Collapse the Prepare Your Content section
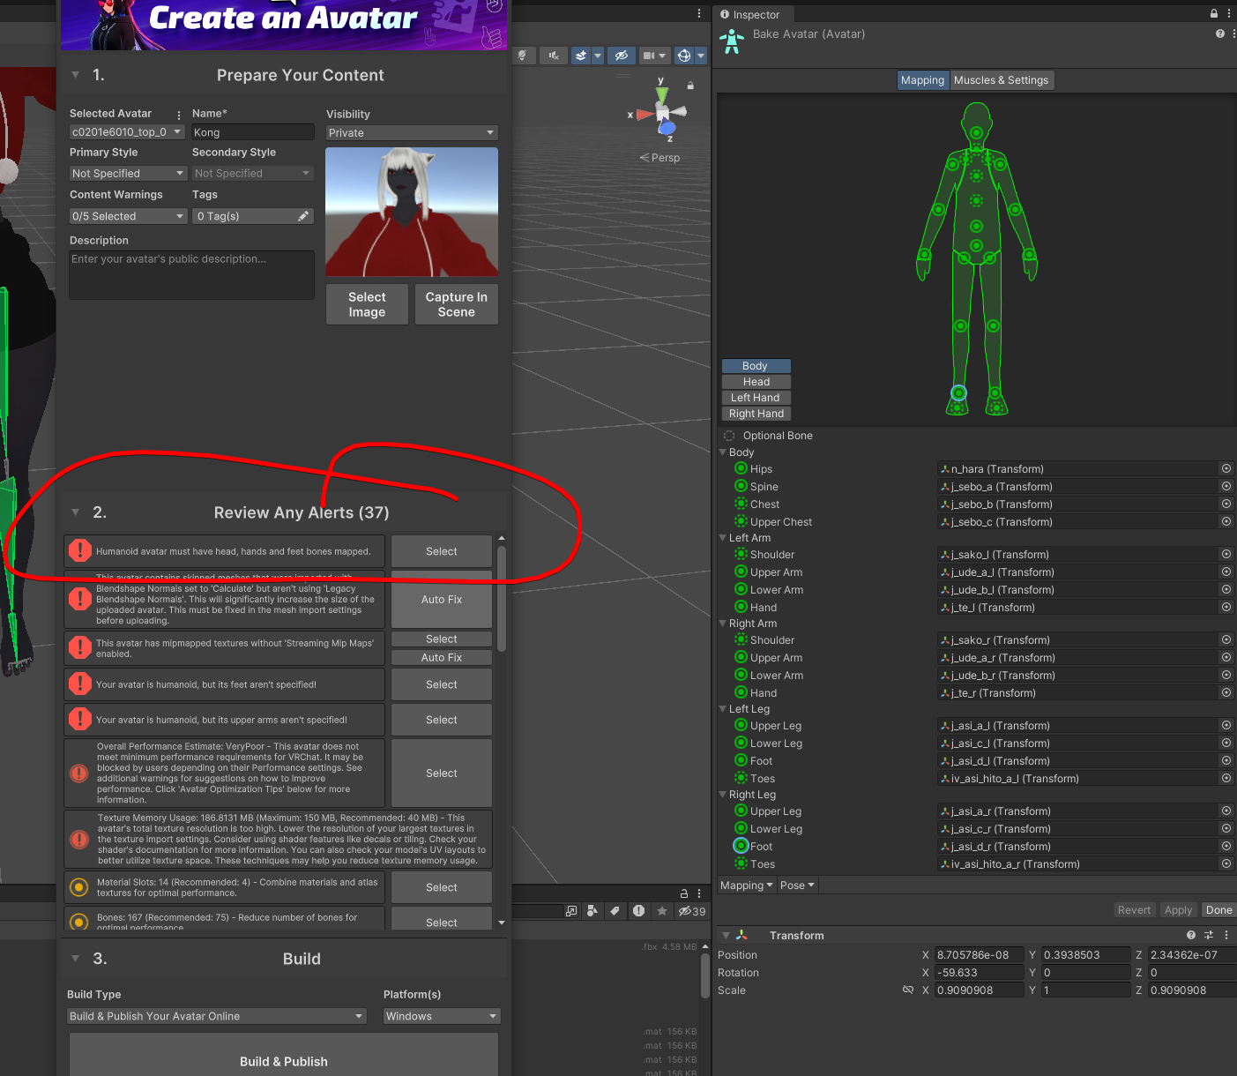 [76, 75]
